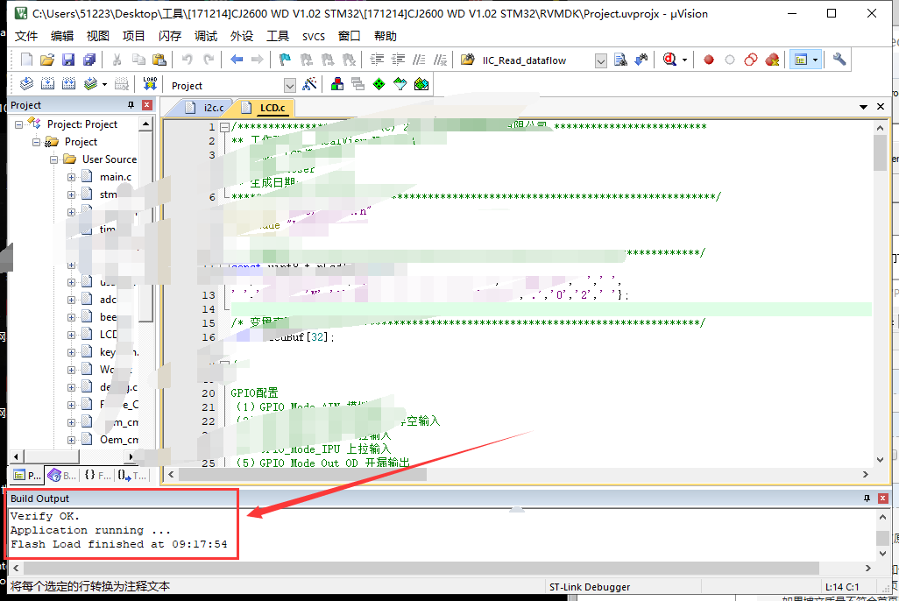Comment out selected lines icon
This screenshot has width=899, height=601.
tap(419, 60)
